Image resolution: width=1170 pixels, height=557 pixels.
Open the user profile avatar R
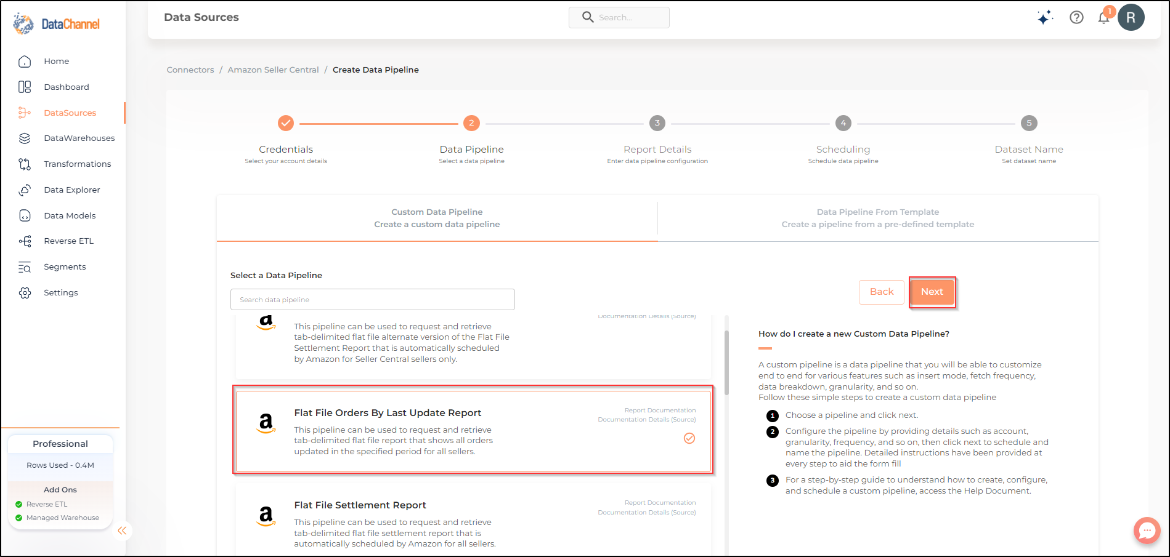tap(1131, 18)
